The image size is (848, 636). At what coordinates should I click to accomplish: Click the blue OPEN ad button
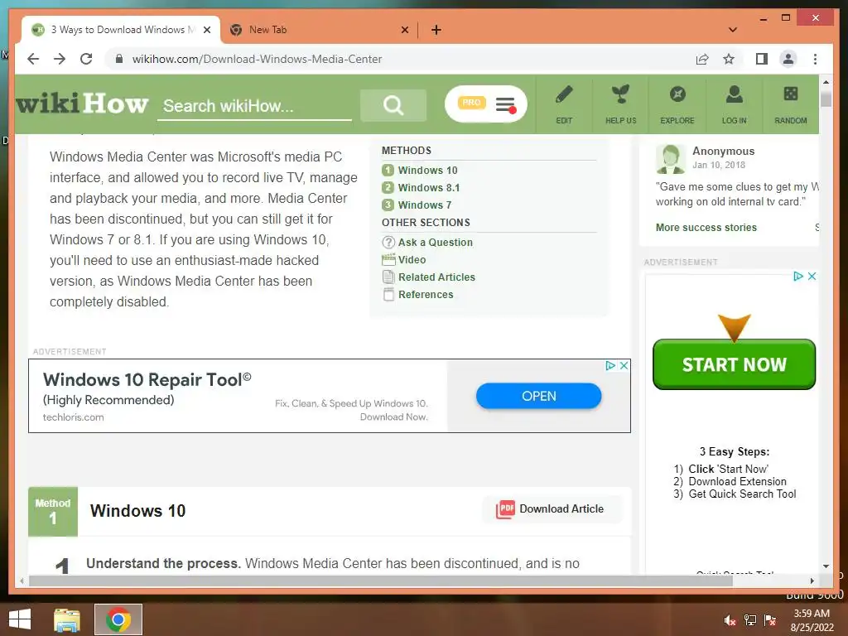(538, 396)
